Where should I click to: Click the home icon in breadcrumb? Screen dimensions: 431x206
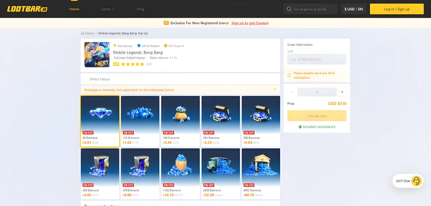click(x=83, y=33)
